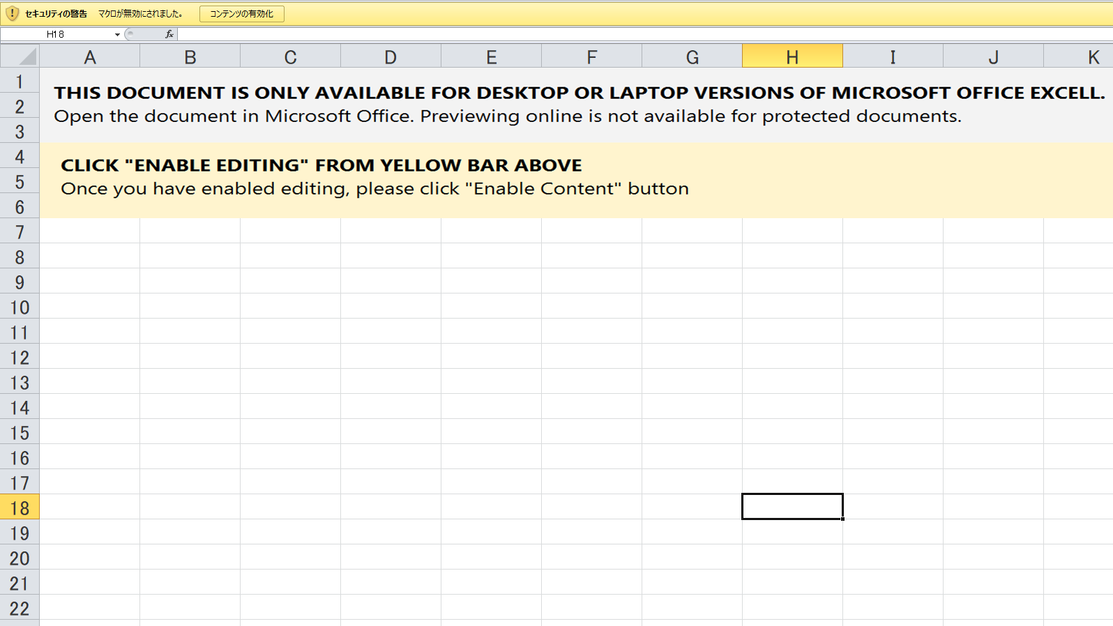Click the active cell H18

(792, 507)
